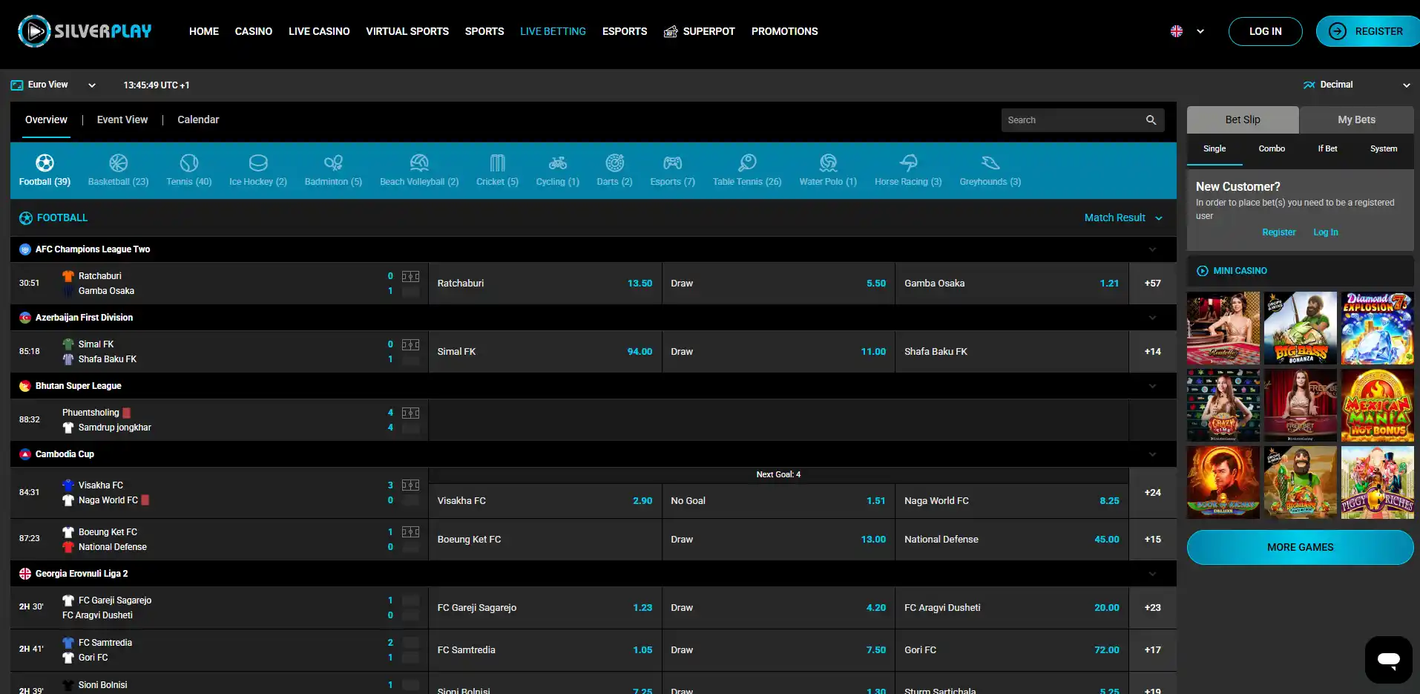Image resolution: width=1420 pixels, height=694 pixels.
Task: Select the Combo bet type tab
Action: 1272,148
